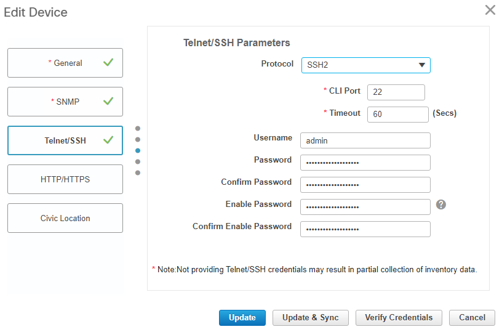
Task: Click the first step indicator dot
Action: coord(138,129)
